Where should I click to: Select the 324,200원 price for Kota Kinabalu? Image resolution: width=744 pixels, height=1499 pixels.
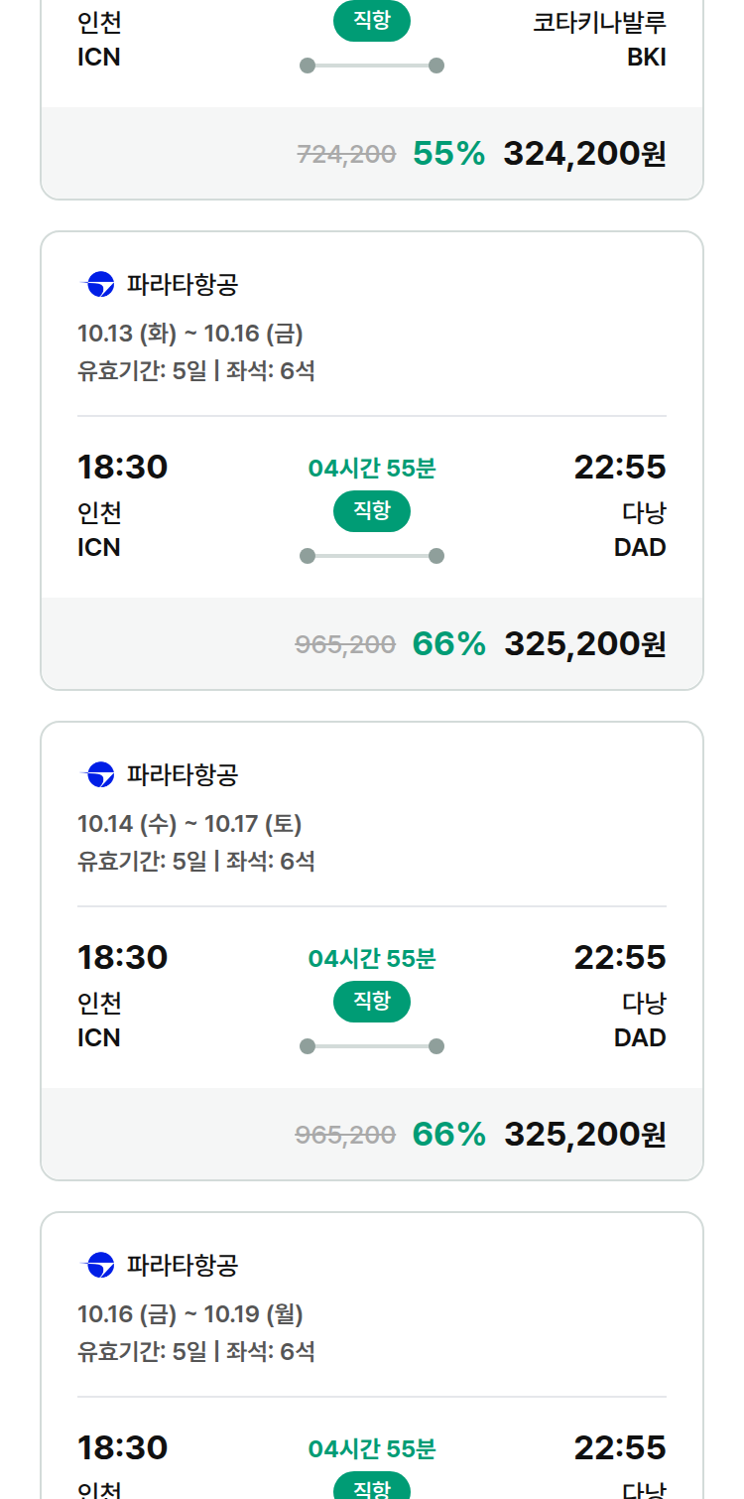[x=584, y=154]
